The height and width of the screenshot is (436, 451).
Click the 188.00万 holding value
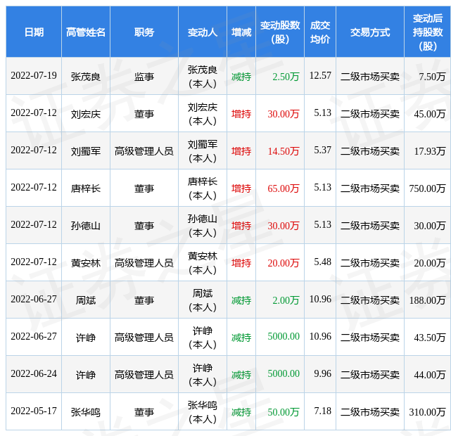427,300
